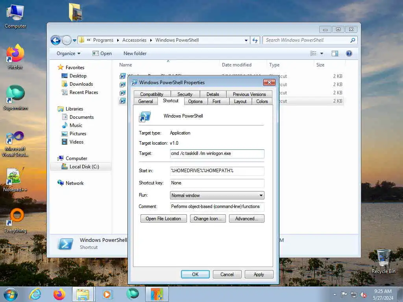Select Network in navigation pane
Viewport: 403px width, 302px height.
[70, 183]
